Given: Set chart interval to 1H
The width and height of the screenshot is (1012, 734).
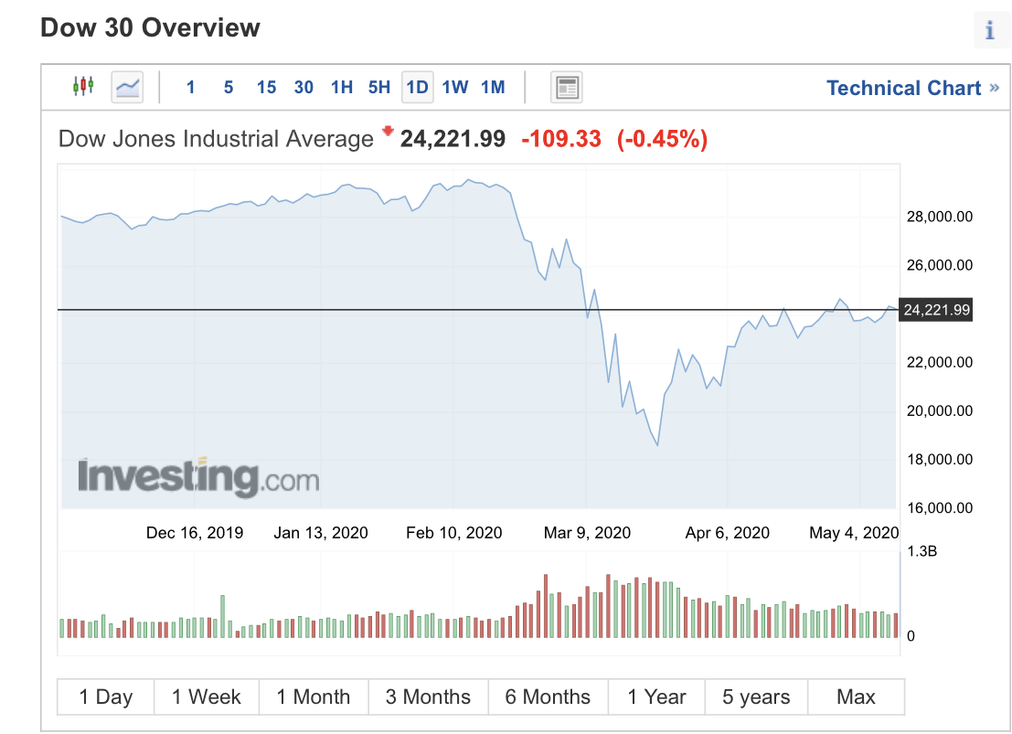Looking at the screenshot, I should tap(342, 88).
